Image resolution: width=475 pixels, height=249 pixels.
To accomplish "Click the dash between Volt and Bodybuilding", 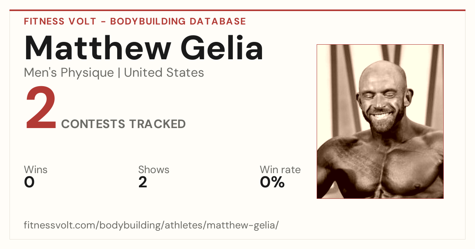I will pos(103,22).
